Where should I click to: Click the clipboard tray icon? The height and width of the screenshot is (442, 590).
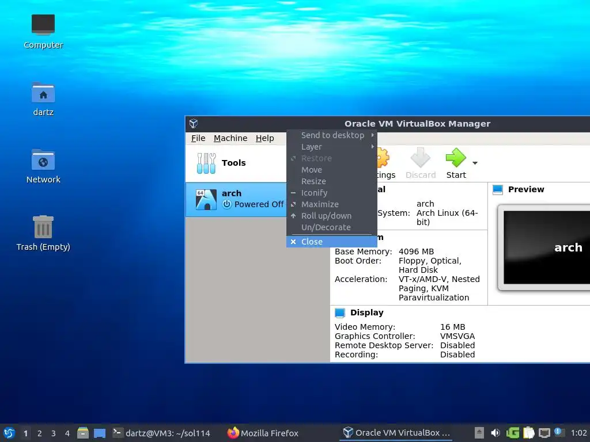pos(529,433)
